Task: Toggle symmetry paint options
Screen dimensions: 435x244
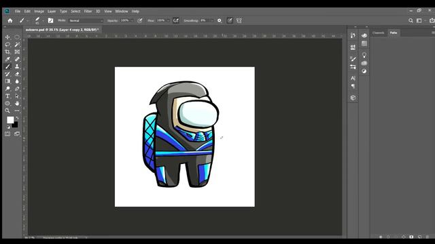Action: pyautogui.click(x=239, y=20)
